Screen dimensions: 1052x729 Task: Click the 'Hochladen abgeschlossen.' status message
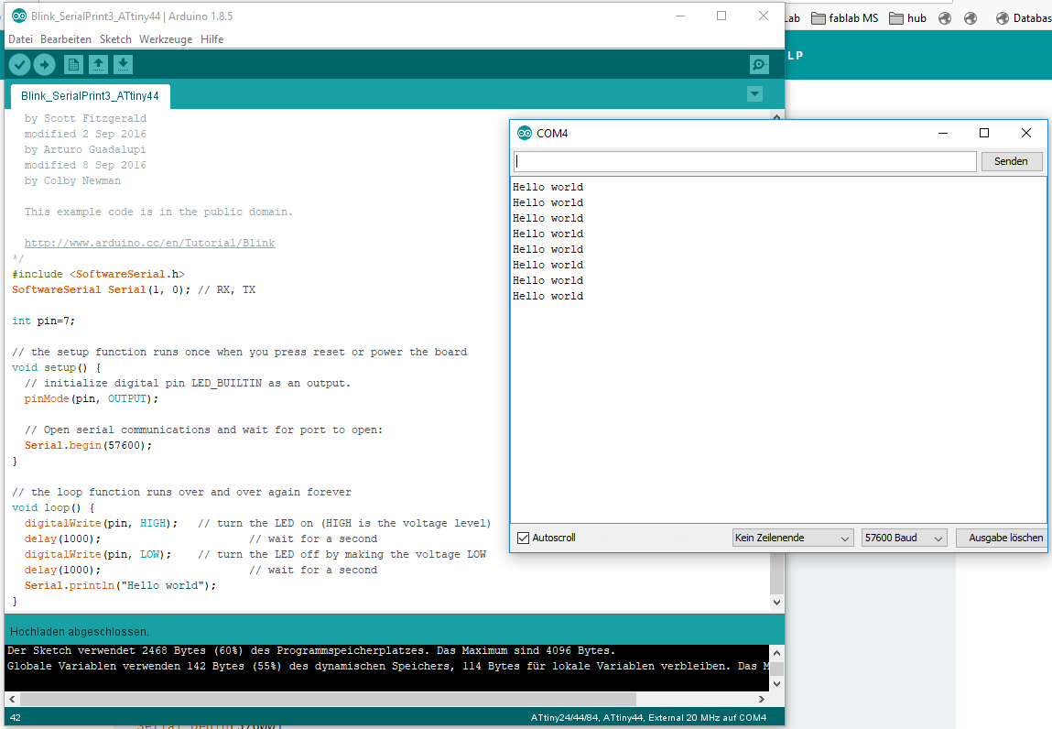pyautogui.click(x=79, y=632)
